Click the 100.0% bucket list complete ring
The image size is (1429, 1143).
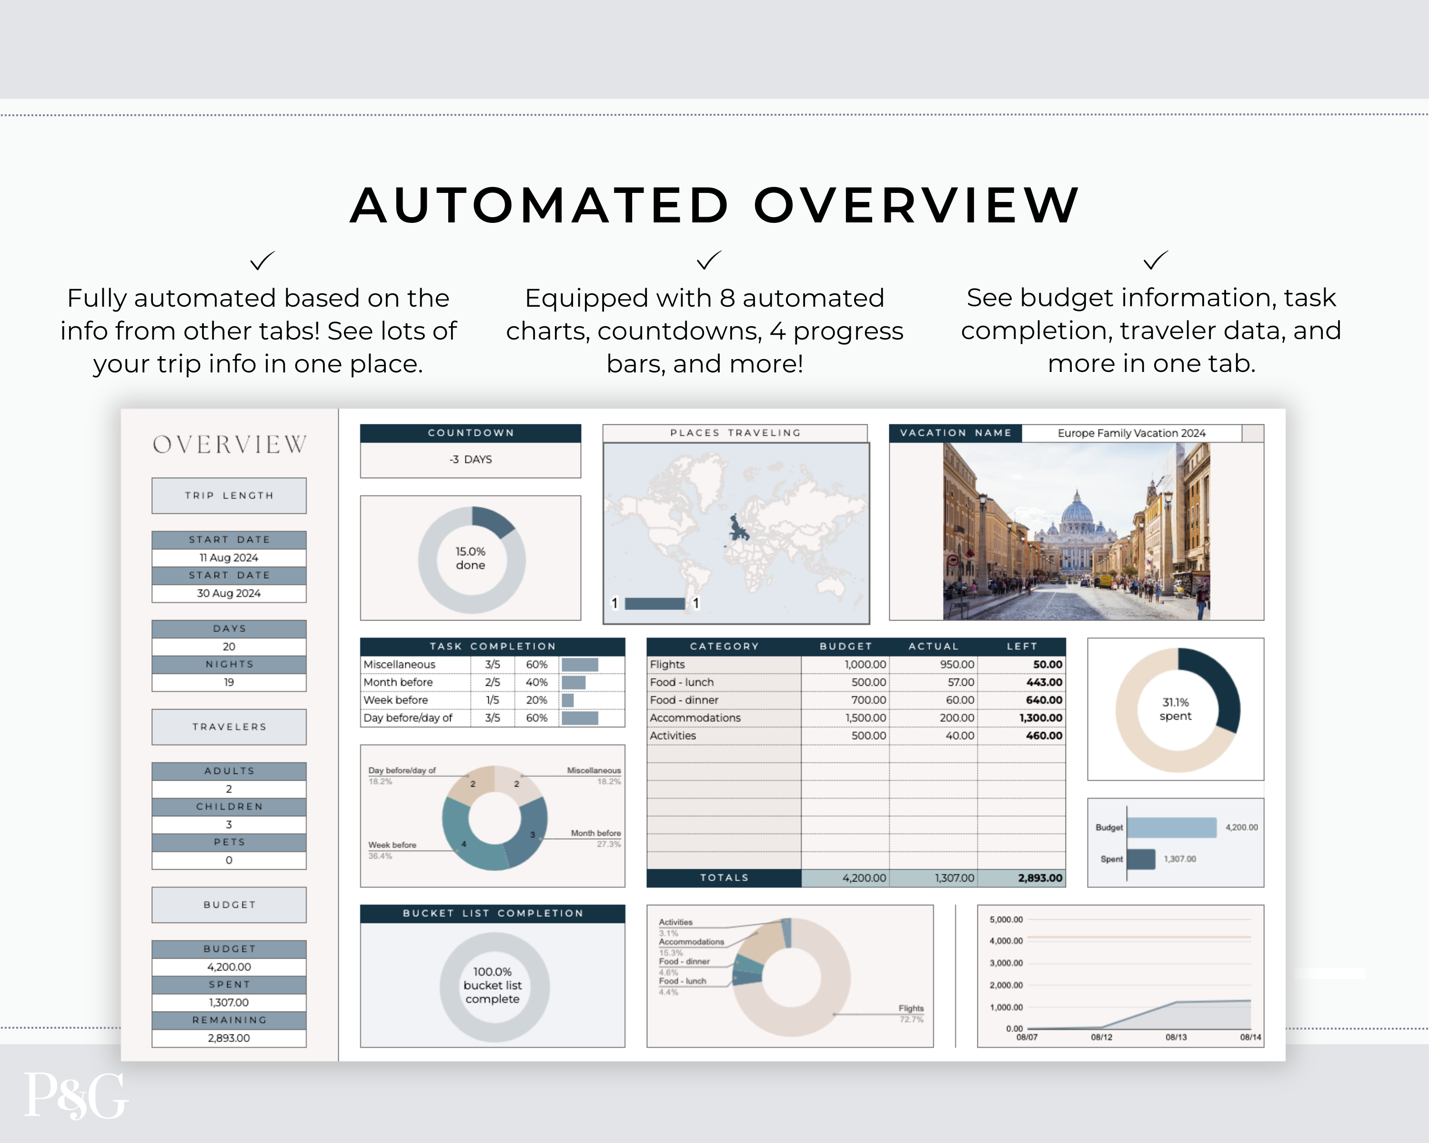click(493, 986)
